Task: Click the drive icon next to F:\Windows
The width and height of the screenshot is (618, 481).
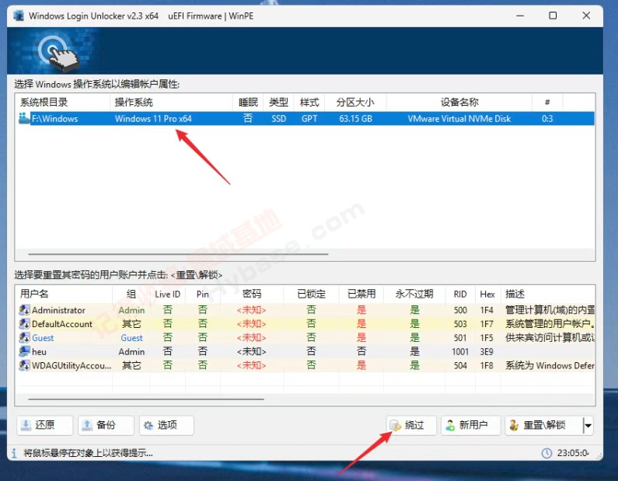Action: [24, 118]
